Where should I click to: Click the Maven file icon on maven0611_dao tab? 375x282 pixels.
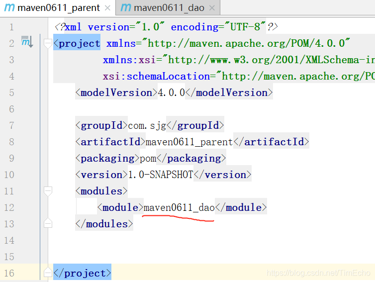[x=126, y=7]
